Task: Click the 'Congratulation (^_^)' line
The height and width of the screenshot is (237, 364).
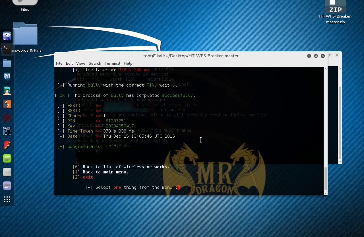Action: click(x=88, y=146)
